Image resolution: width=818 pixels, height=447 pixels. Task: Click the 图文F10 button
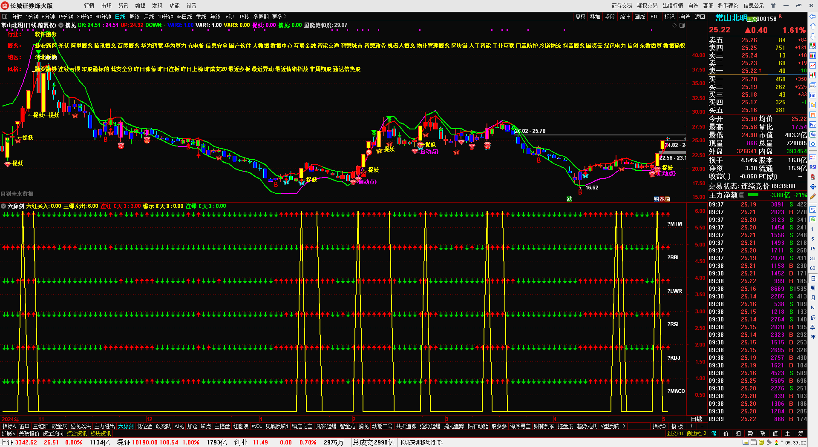(675, 433)
